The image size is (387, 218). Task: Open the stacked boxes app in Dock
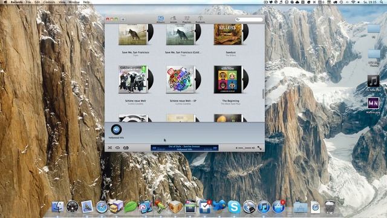(116, 206)
